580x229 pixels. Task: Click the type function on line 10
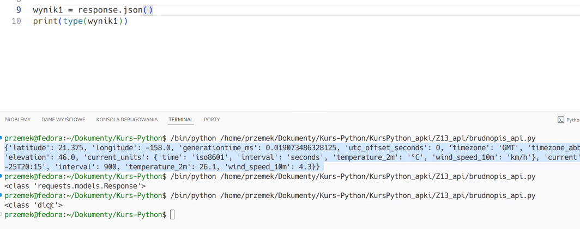point(73,21)
